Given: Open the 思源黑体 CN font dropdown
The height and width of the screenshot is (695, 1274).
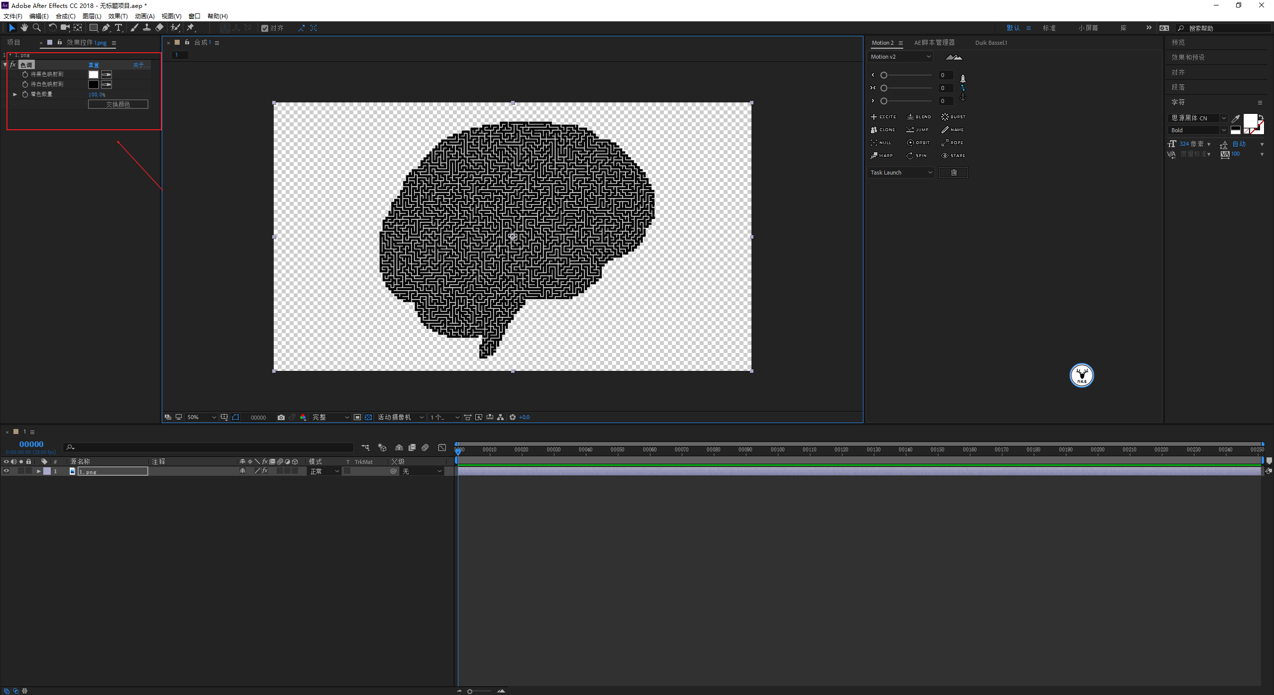Looking at the screenshot, I should pos(1198,118).
